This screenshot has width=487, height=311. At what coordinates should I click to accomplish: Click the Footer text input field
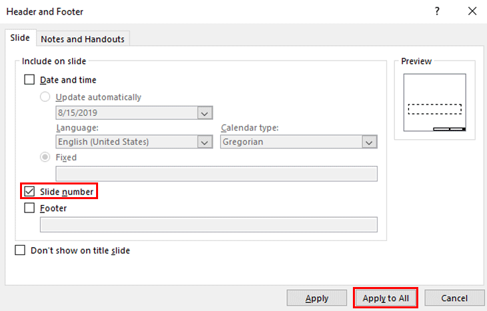[x=209, y=224]
